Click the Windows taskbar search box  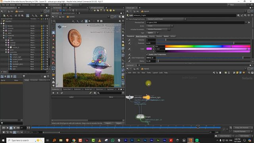point(25,140)
